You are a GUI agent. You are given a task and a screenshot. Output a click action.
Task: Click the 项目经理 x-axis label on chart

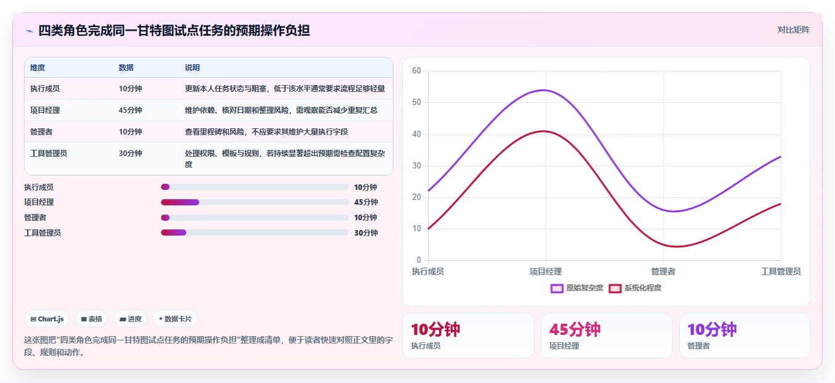pyautogui.click(x=546, y=271)
